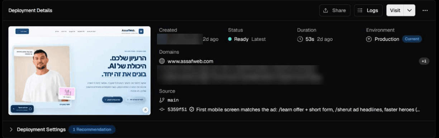Click the Production up-arrow circle icon

tap(369, 39)
